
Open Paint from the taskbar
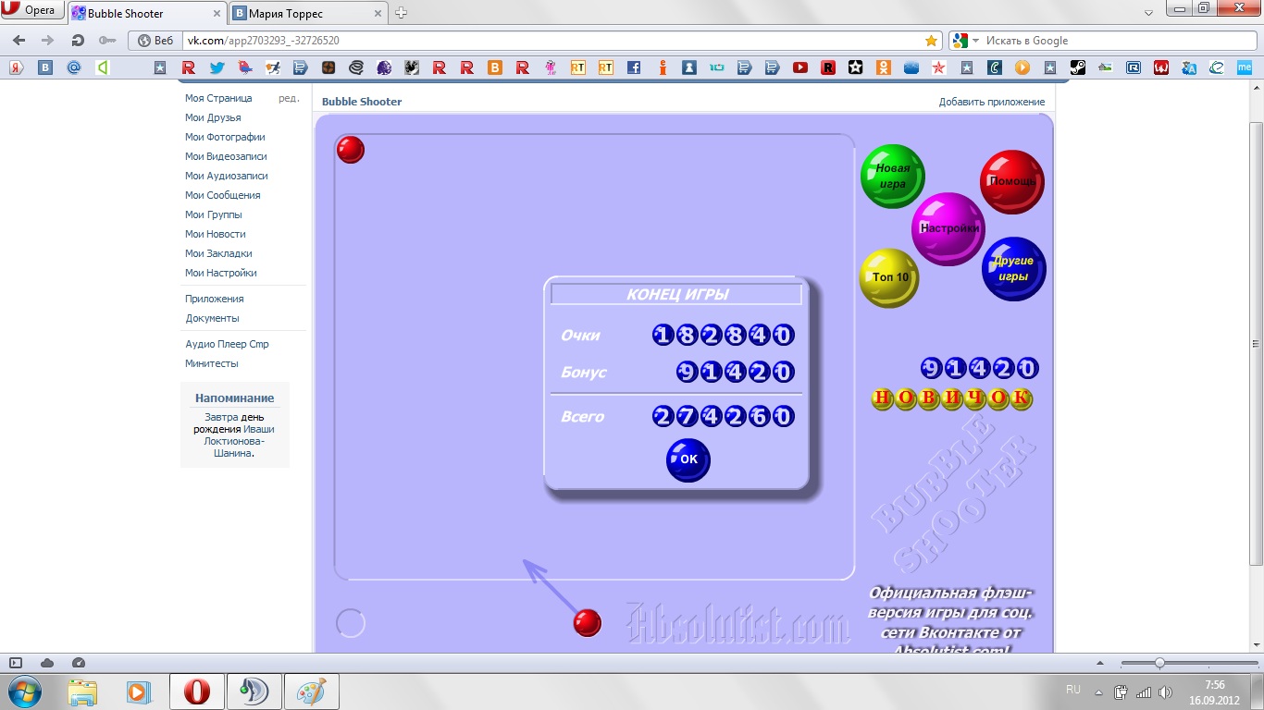[310, 692]
